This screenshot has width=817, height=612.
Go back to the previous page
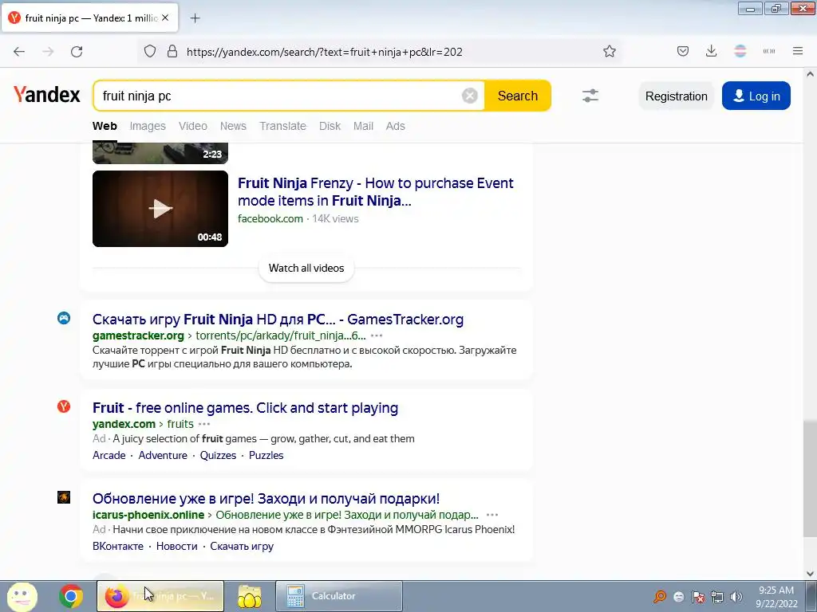(19, 52)
